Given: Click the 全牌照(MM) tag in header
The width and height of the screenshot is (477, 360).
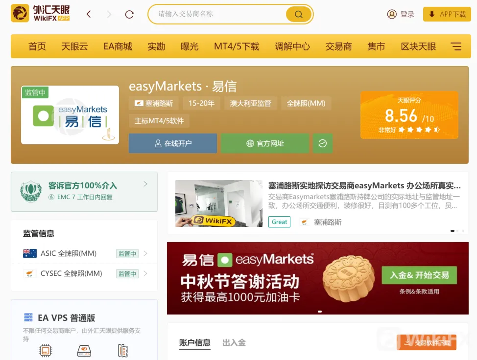Looking at the screenshot, I should (306, 103).
